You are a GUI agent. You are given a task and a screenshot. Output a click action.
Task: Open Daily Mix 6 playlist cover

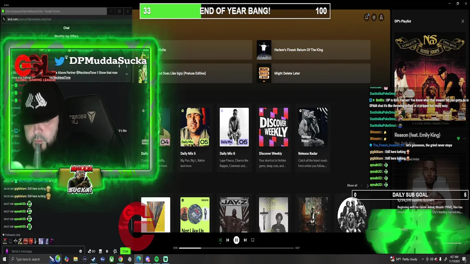coord(234,127)
